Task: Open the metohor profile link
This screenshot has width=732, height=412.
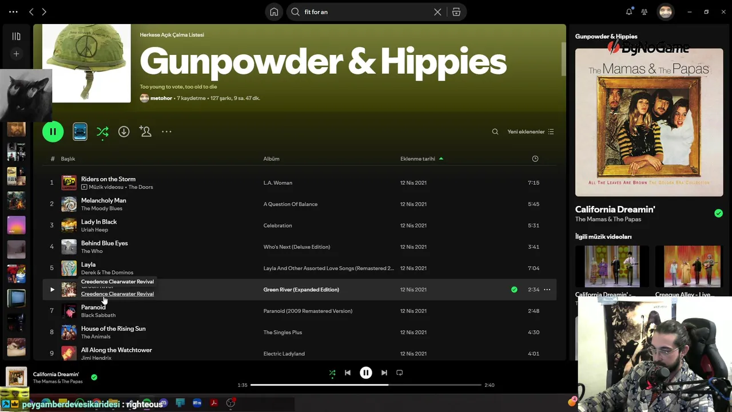Action: pyautogui.click(x=161, y=98)
